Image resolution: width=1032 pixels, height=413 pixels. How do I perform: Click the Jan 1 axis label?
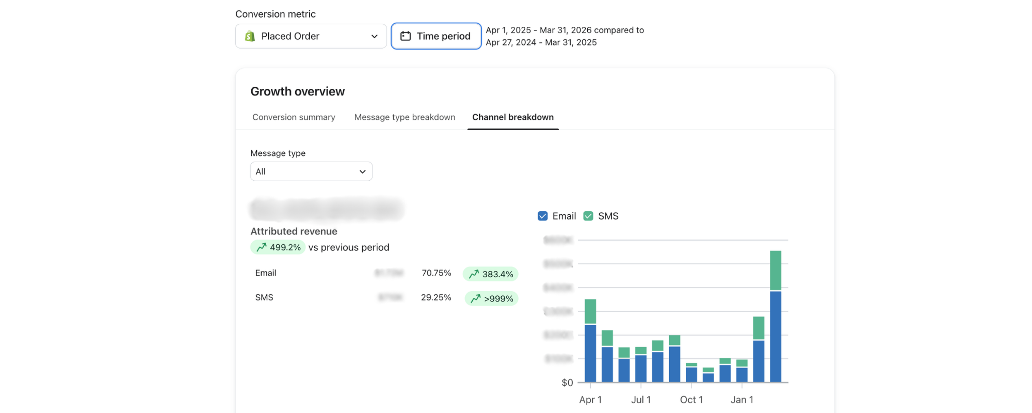point(742,400)
